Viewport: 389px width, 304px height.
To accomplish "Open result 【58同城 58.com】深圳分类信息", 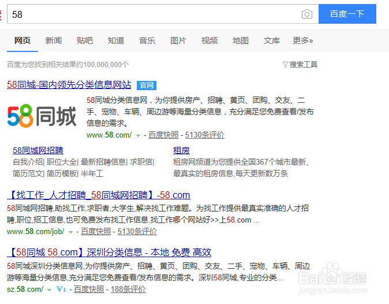I will [x=109, y=253].
